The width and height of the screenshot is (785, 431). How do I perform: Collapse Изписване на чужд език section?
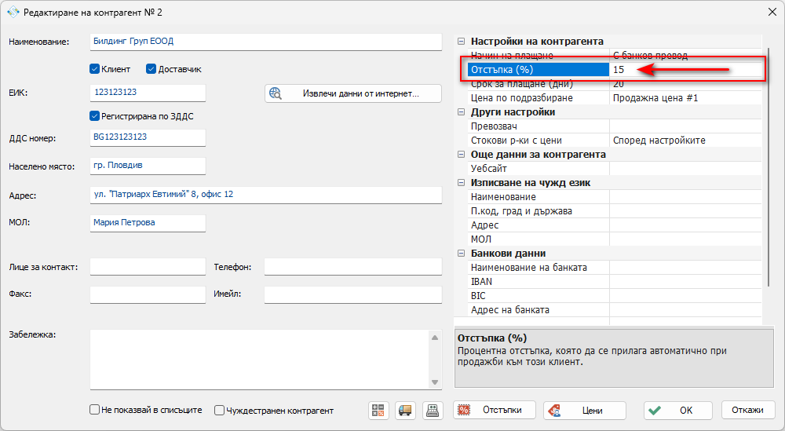click(x=461, y=183)
